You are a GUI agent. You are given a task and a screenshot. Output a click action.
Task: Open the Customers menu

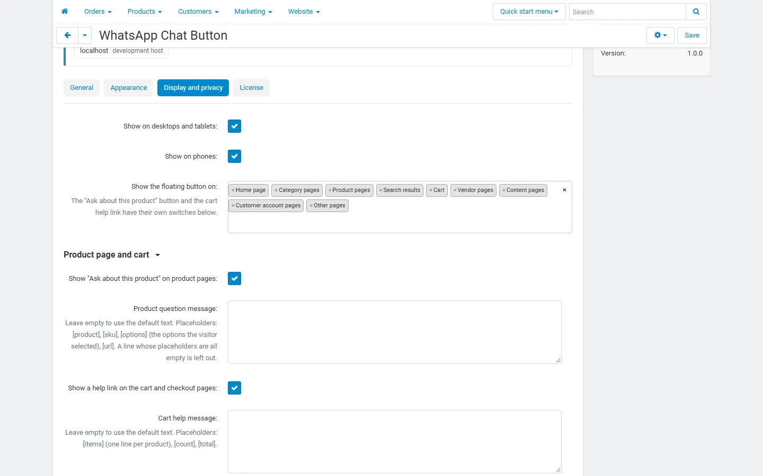(198, 12)
